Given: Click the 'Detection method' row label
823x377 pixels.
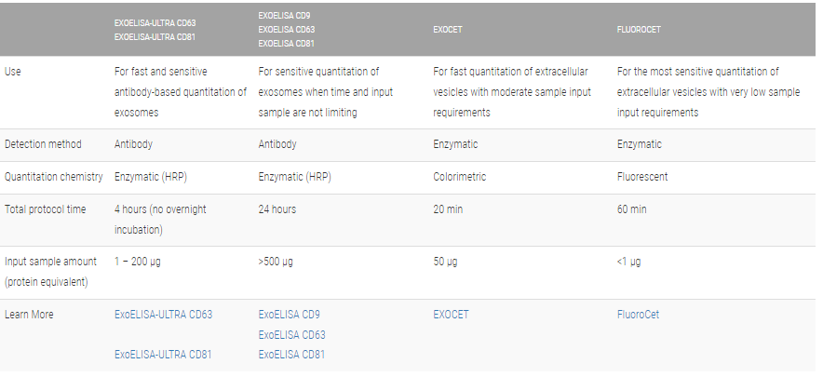Looking at the screenshot, I should (43, 144).
